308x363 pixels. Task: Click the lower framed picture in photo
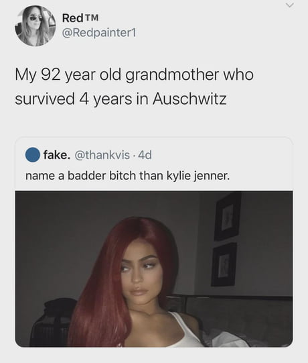point(224,265)
